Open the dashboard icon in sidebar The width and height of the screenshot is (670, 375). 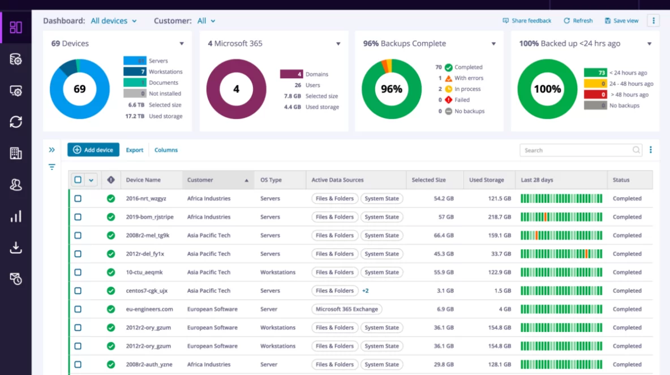[16, 27]
